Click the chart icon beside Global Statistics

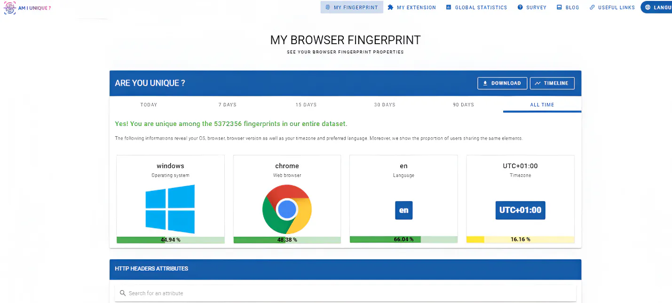(x=449, y=8)
